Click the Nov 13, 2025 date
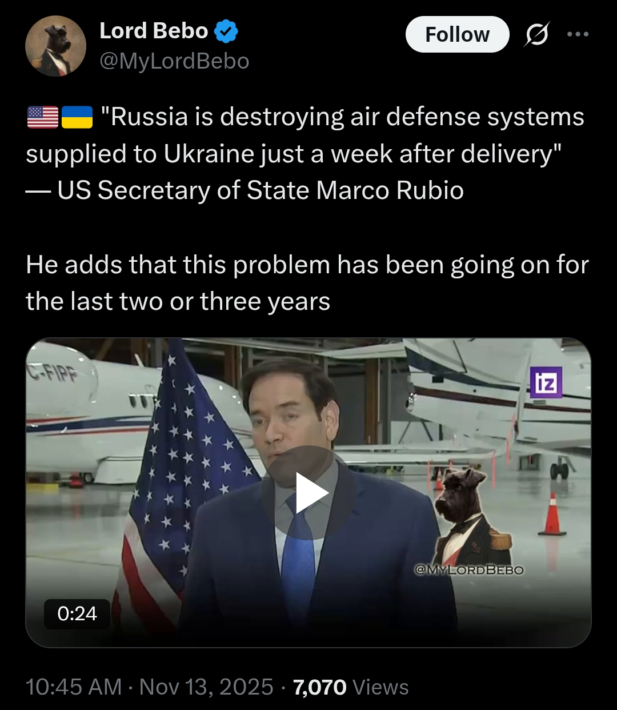617x710 pixels. [x=206, y=687]
